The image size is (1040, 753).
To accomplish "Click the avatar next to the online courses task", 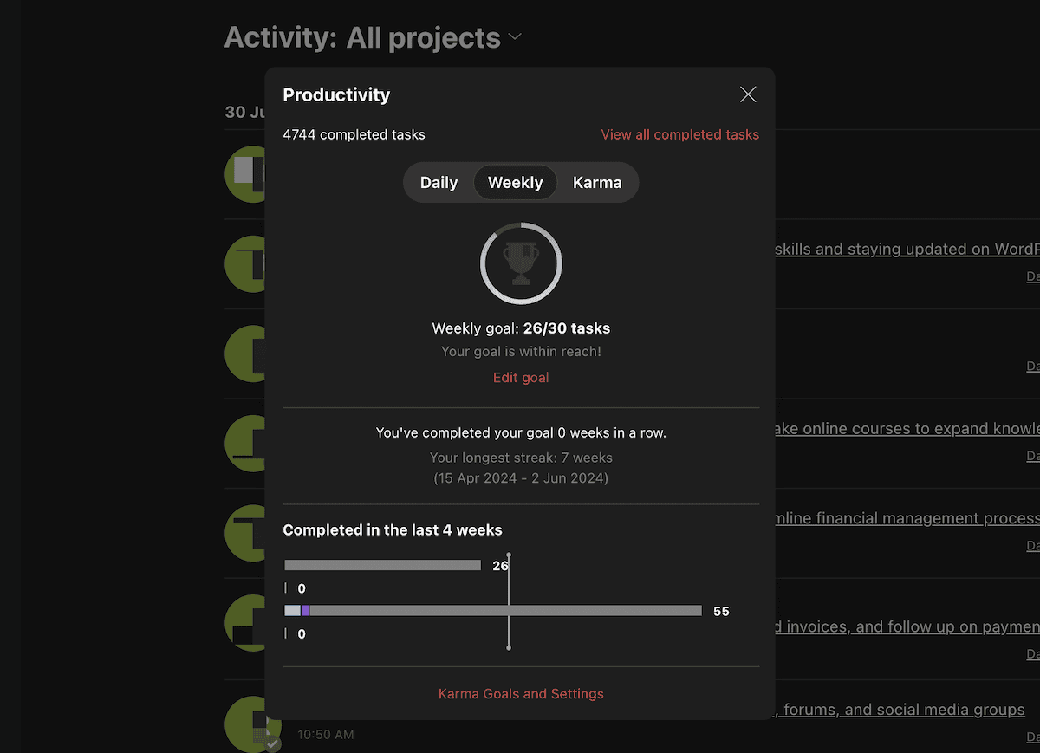I will [x=245, y=444].
